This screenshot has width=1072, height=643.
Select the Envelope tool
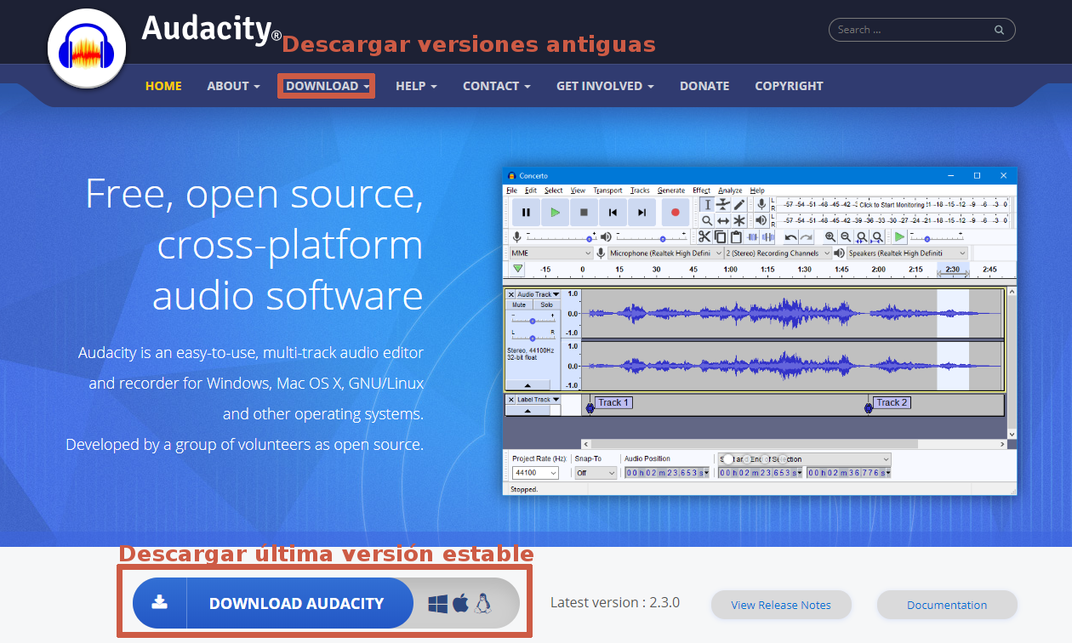723,205
